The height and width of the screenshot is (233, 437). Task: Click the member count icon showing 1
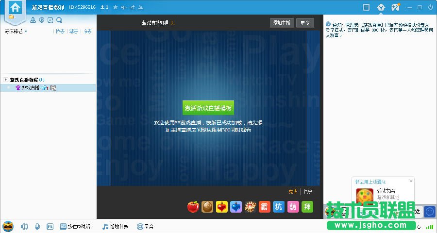104,7
